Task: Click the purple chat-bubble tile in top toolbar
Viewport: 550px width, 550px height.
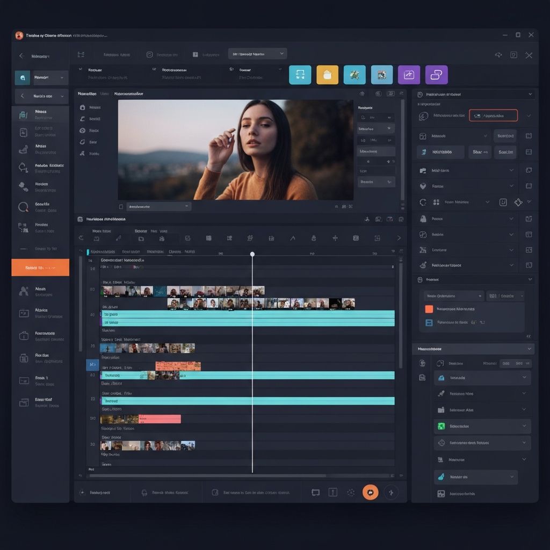Action: coord(436,75)
